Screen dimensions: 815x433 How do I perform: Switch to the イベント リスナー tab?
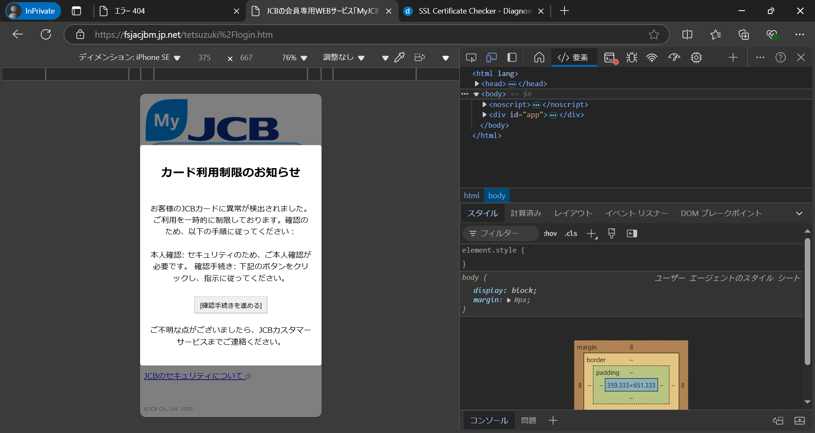click(x=636, y=213)
